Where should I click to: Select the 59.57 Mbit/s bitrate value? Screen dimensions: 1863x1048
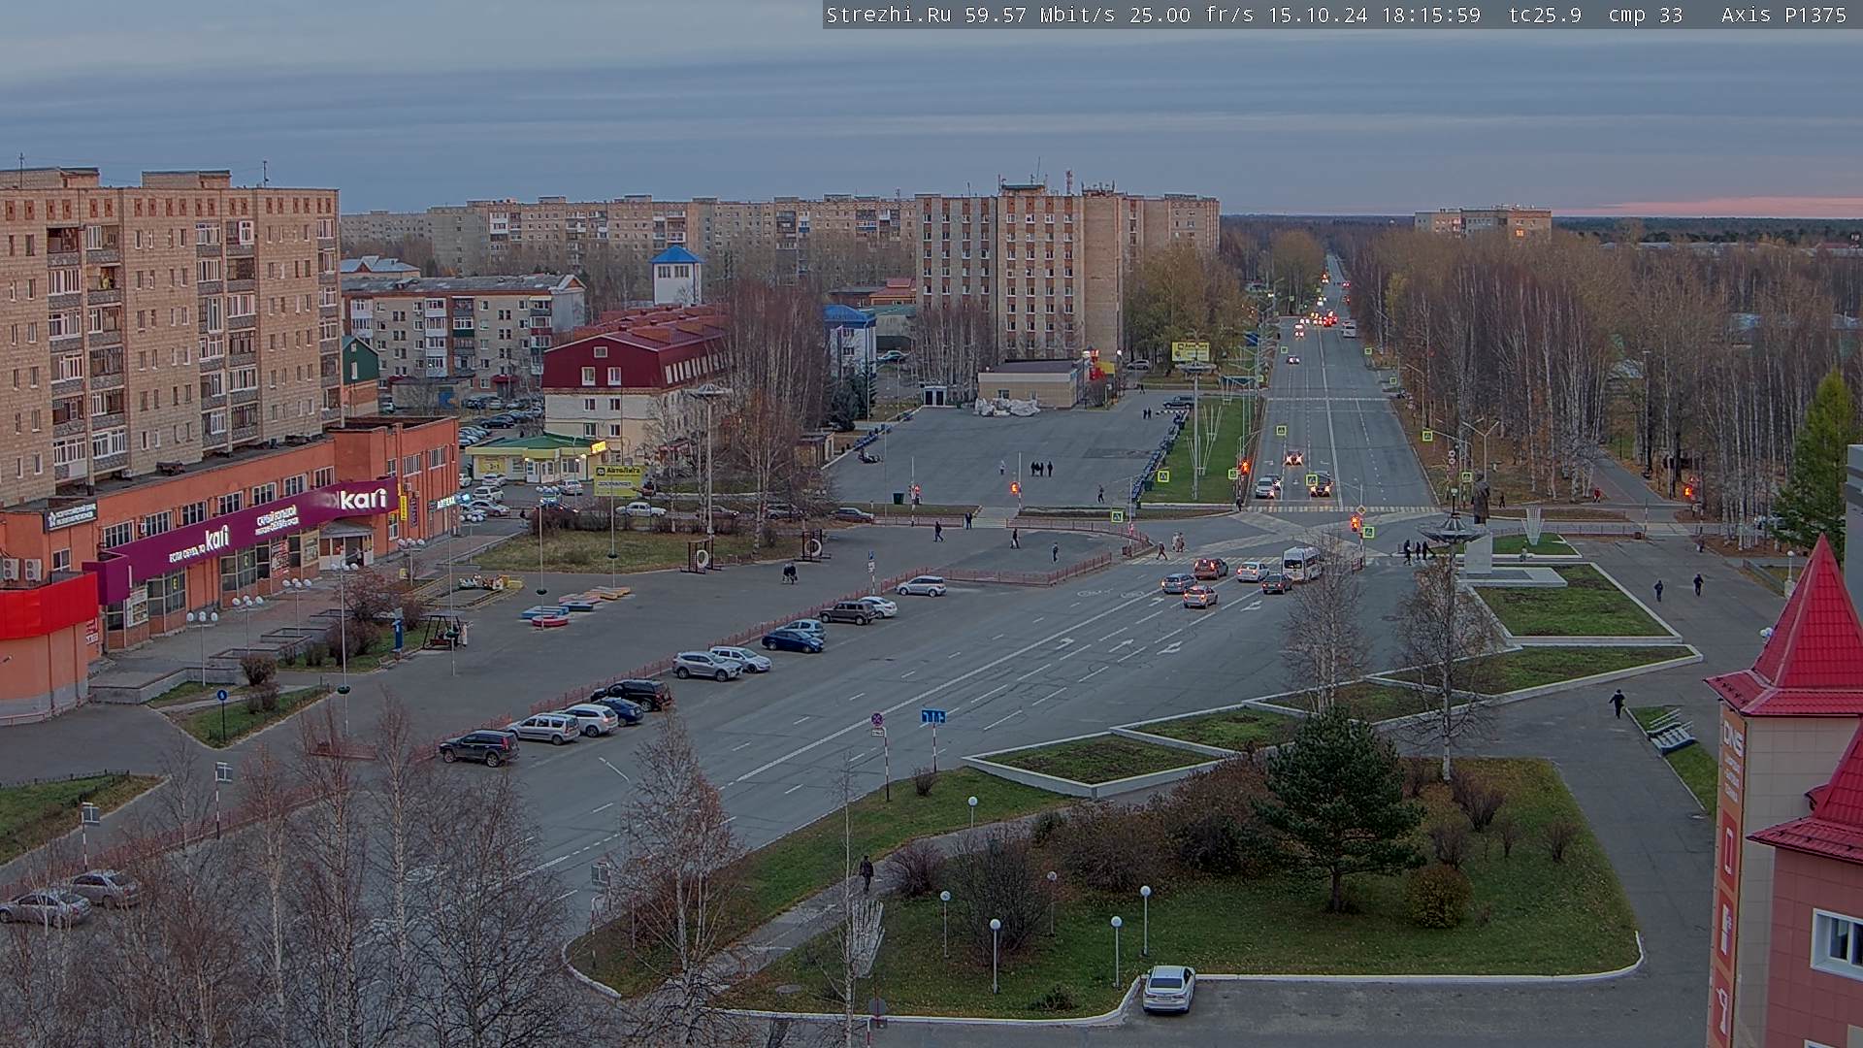click(1040, 15)
